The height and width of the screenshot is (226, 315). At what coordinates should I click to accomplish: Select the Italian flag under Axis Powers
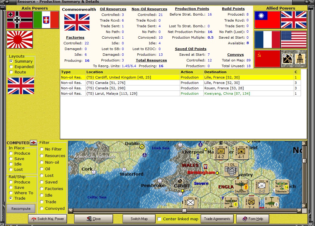(x=46, y=20)
